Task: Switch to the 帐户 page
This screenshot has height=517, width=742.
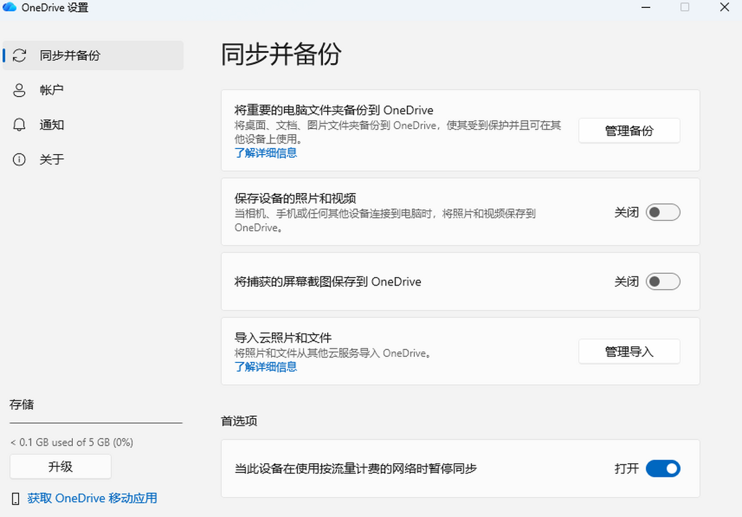Action: (93, 90)
